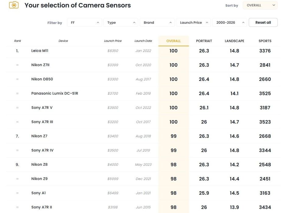Click rank number 9. in the table
This screenshot has width=286, height=213.
click(x=17, y=165)
